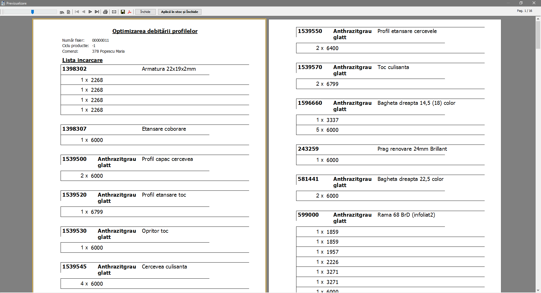Click profile code 1539520
Image resolution: width=541 pixels, height=293 pixels.
coord(74,195)
